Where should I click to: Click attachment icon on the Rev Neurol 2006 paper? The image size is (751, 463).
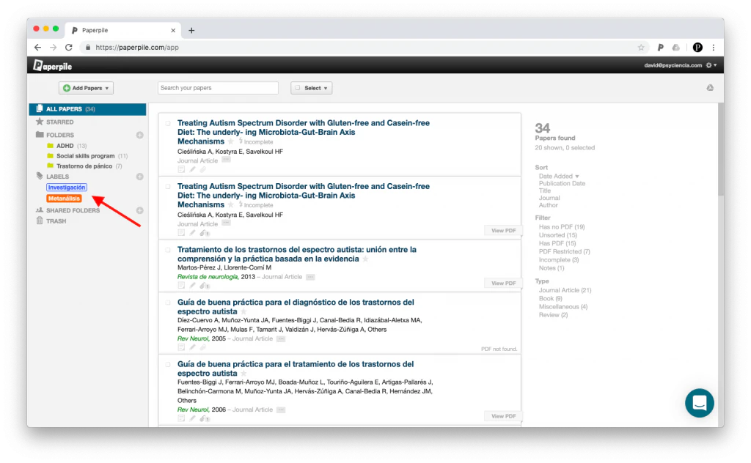pyautogui.click(x=205, y=418)
